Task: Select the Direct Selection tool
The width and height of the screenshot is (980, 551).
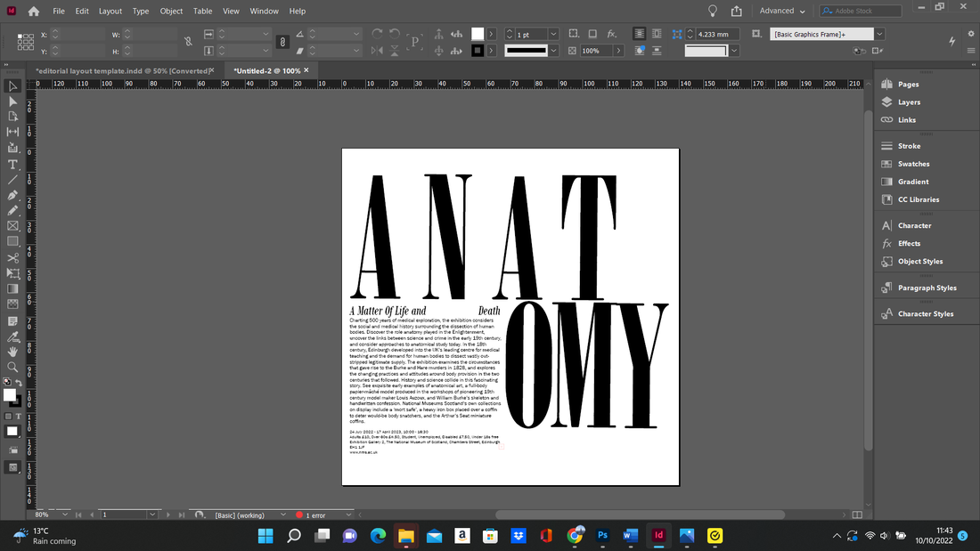Action: coord(12,101)
